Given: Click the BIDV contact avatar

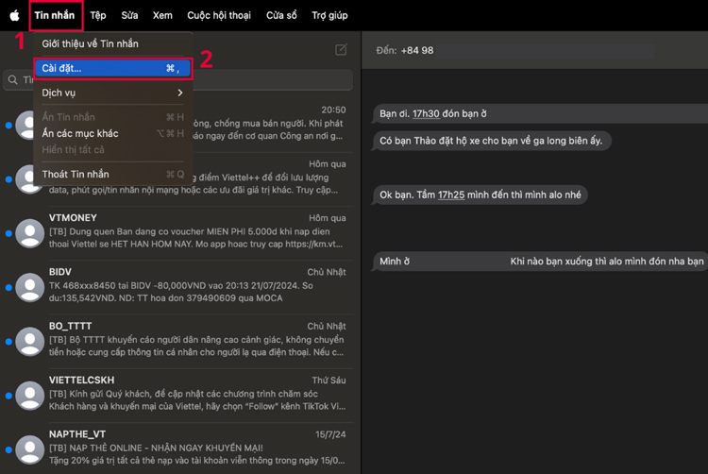Looking at the screenshot, I should tap(30, 288).
